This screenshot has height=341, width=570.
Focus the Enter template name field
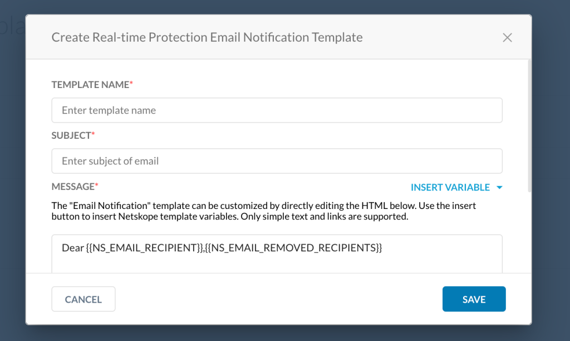277,110
